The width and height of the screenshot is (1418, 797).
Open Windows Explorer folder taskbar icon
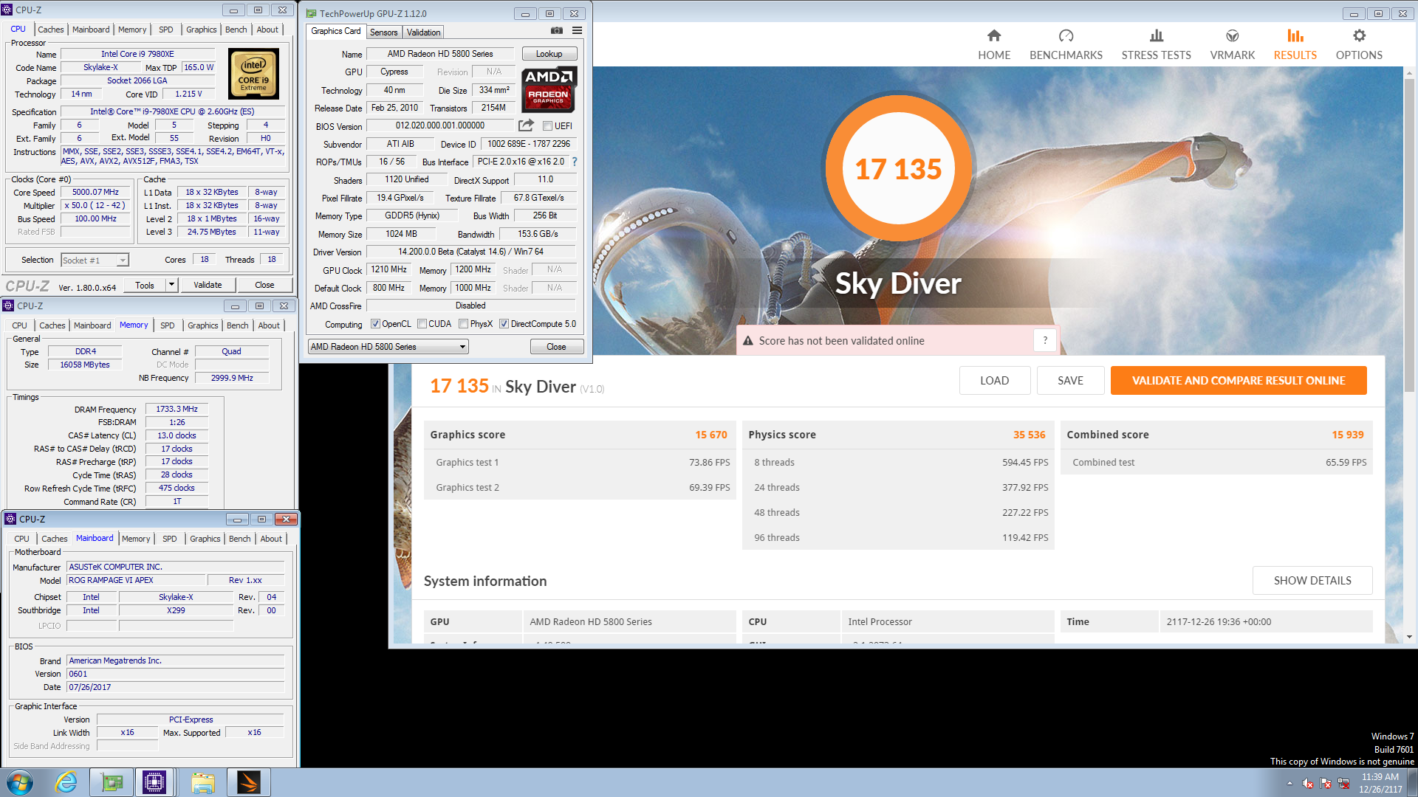[x=203, y=782]
